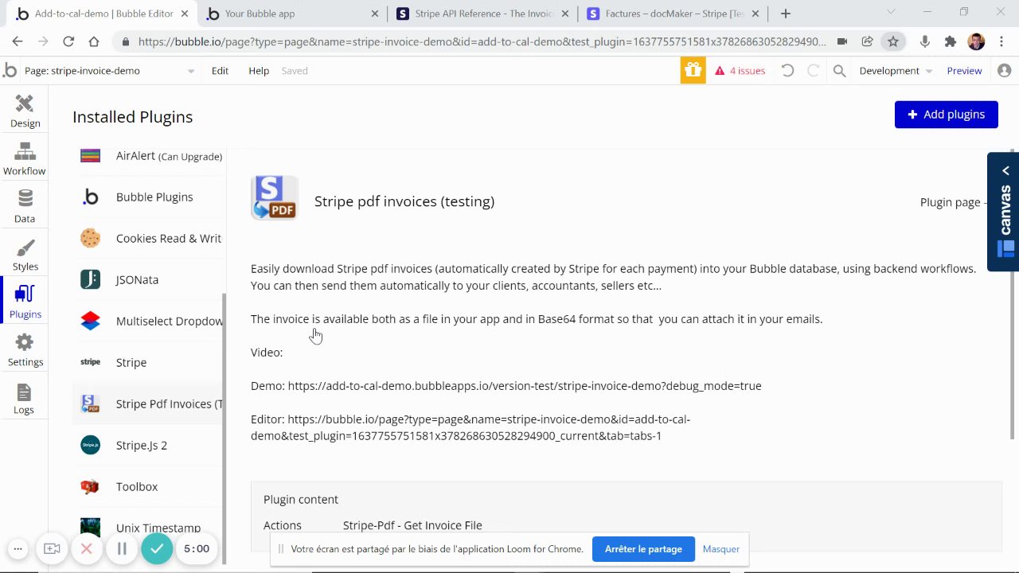
Task: Open the Design tab in the sidebar
Action: 25,111
